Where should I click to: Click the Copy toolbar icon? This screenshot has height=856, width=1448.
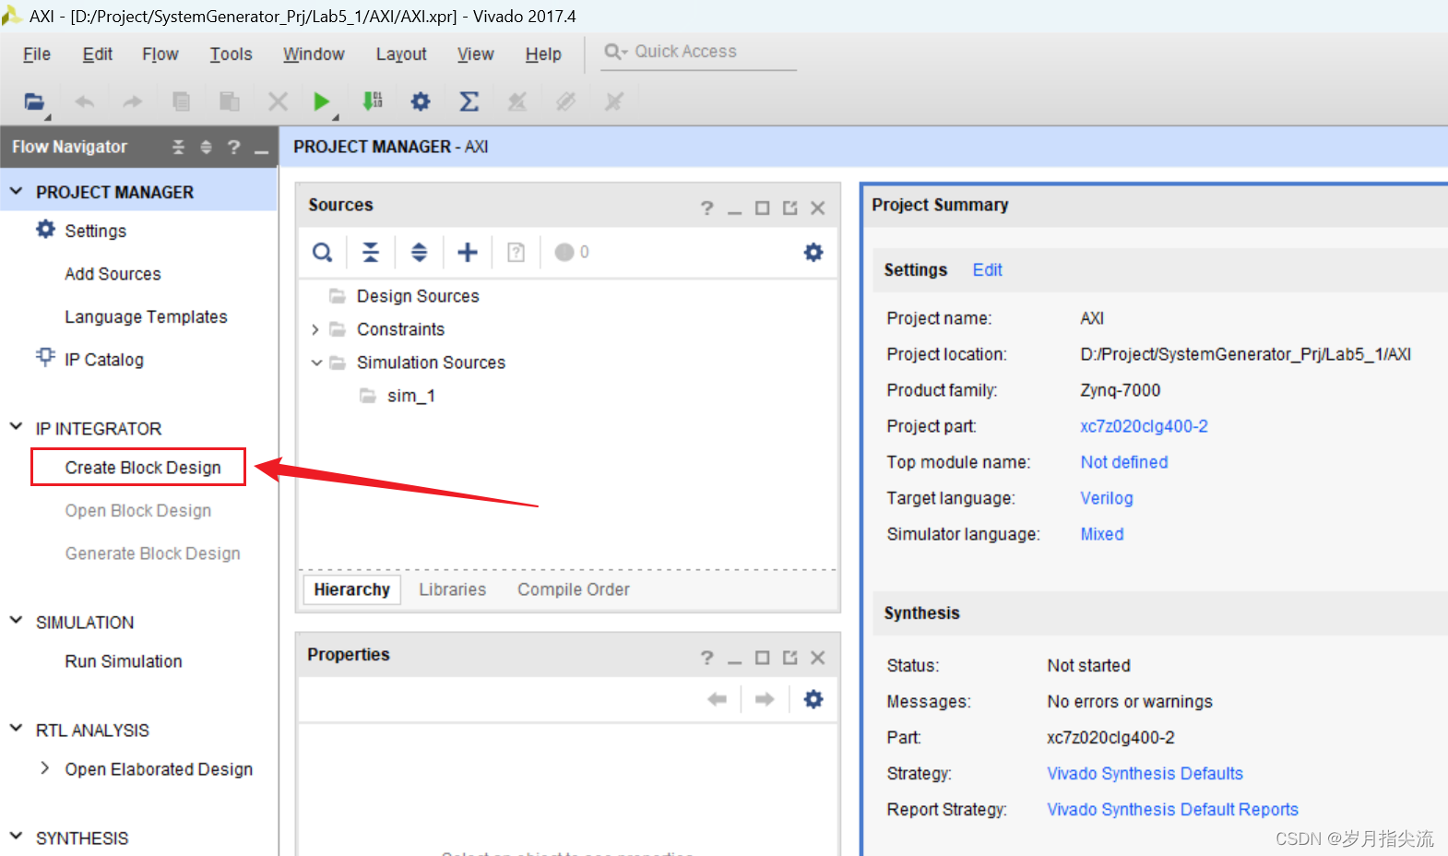tap(182, 101)
